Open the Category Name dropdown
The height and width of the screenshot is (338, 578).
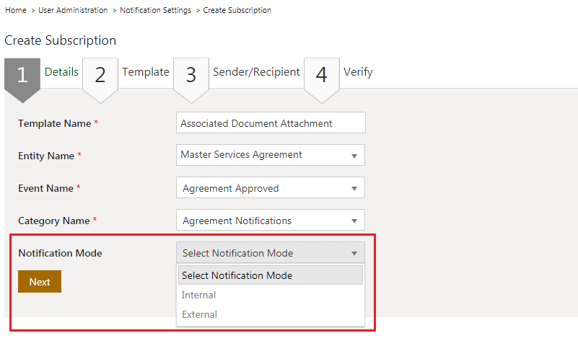pos(270,221)
